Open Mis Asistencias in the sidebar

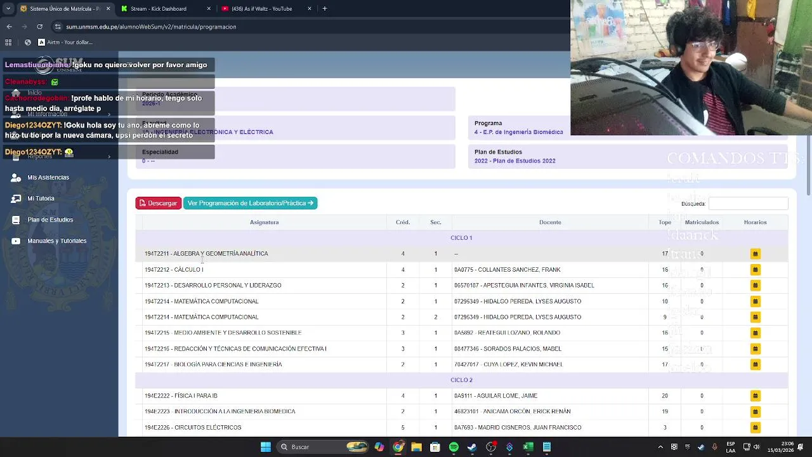click(x=48, y=178)
